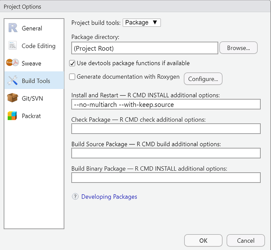This screenshot has height=250, width=271.
Task: Open the General settings section
Action: click(x=34, y=28)
